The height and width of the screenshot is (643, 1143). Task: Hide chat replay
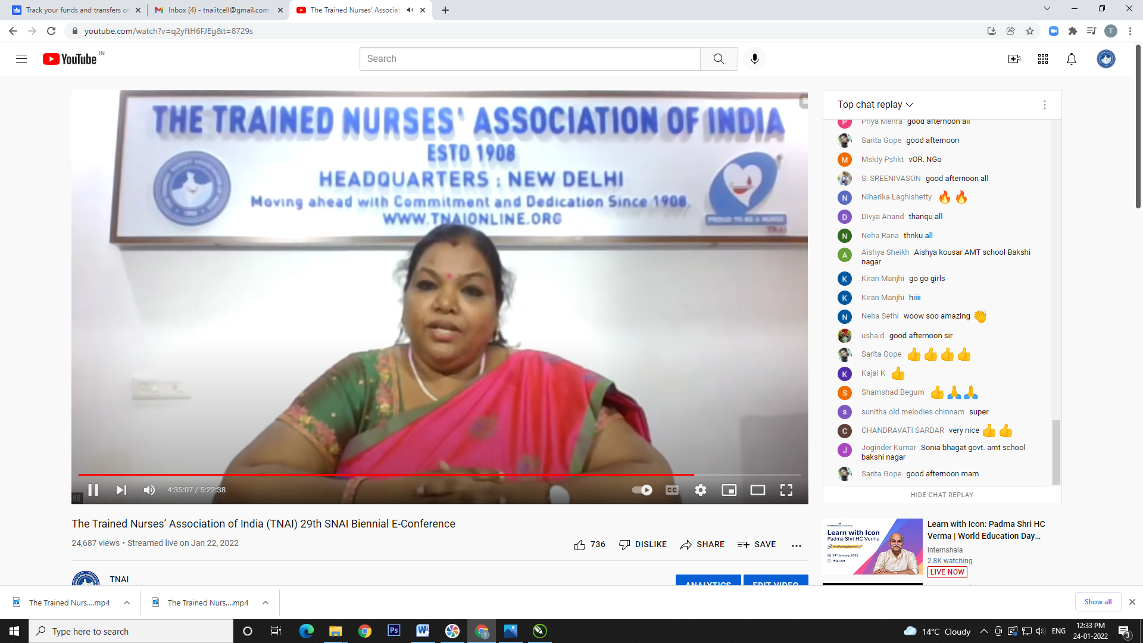point(942,495)
